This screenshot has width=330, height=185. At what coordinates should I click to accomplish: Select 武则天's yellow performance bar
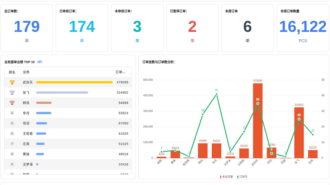click(x=74, y=82)
